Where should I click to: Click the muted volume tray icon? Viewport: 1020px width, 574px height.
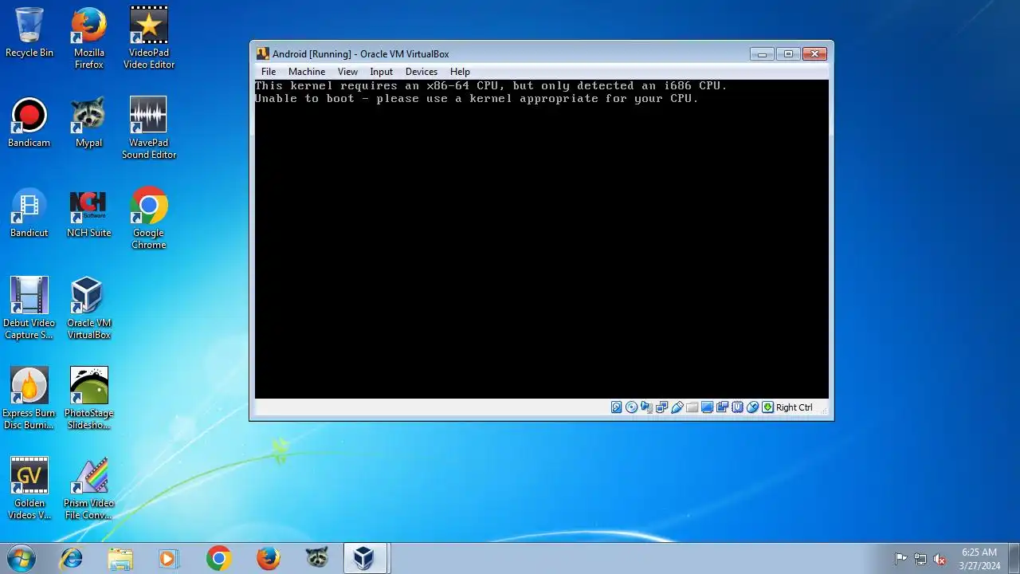coord(940,559)
